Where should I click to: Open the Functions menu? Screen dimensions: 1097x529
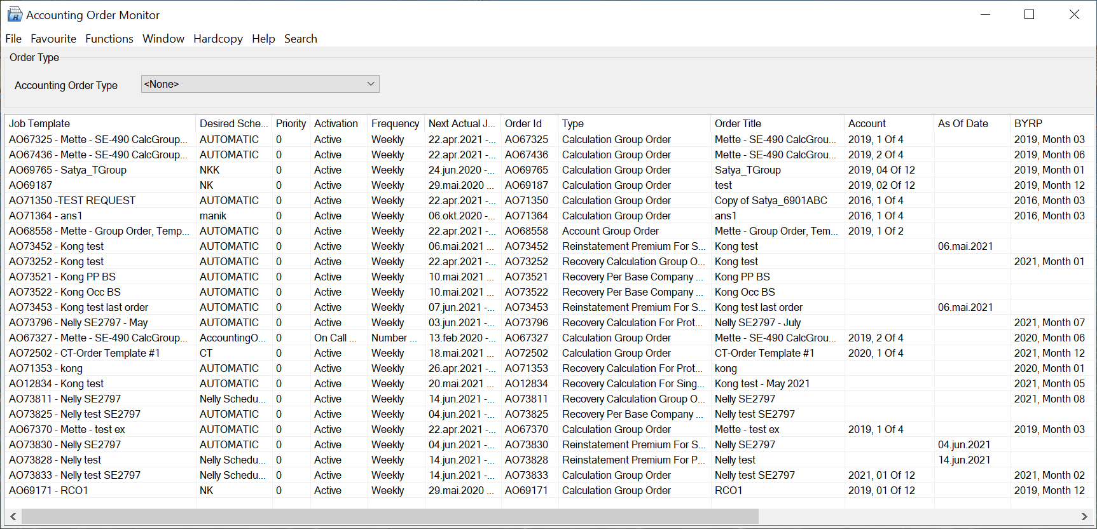[x=109, y=39]
